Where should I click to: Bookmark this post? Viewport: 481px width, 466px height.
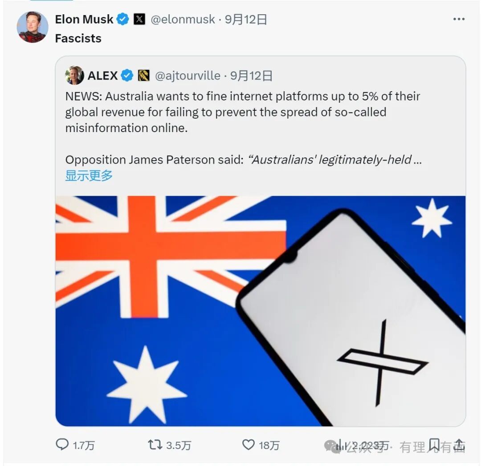coord(434,444)
